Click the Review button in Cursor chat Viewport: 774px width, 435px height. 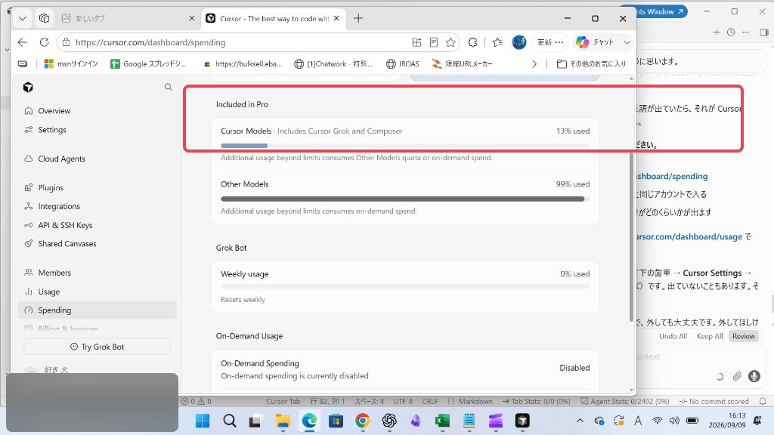[x=744, y=336]
